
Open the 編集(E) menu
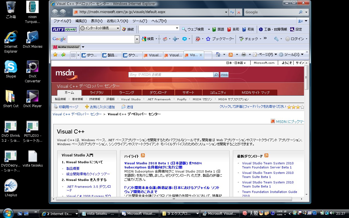pos(81,21)
